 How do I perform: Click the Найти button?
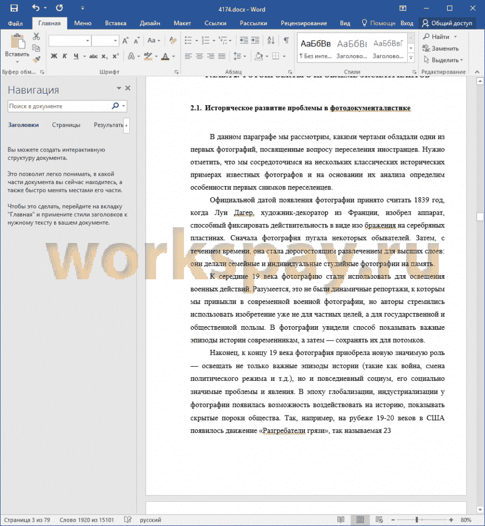coord(437,37)
